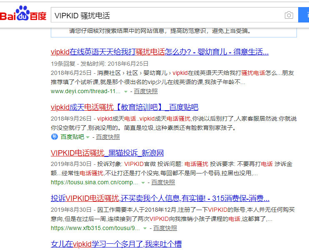Open 百度快照 for the xfb315.com result
The height and width of the screenshot is (250, 309).
point(165,228)
